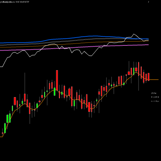Click the last red candlestick on the right
The width and height of the screenshot is (161, 161).
coord(149,77)
